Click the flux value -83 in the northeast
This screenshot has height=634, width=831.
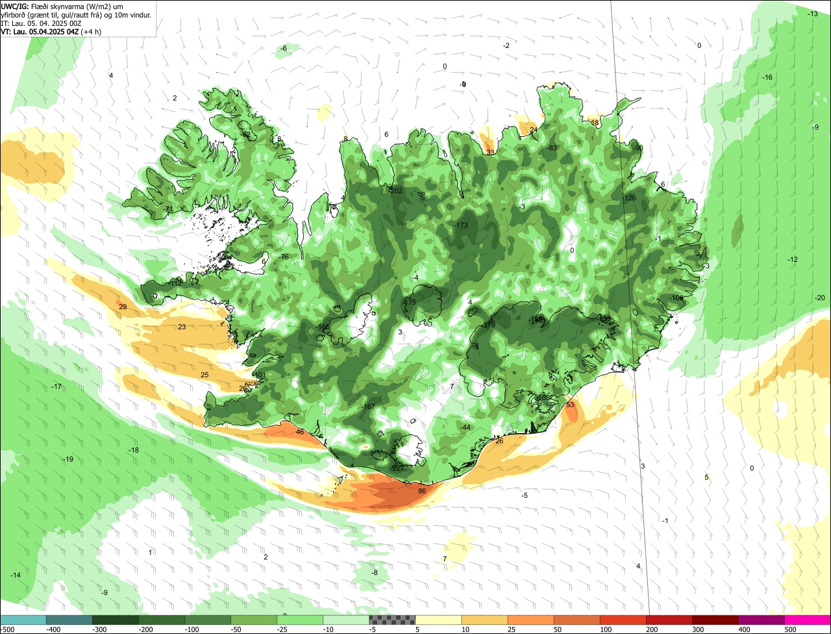click(552, 148)
